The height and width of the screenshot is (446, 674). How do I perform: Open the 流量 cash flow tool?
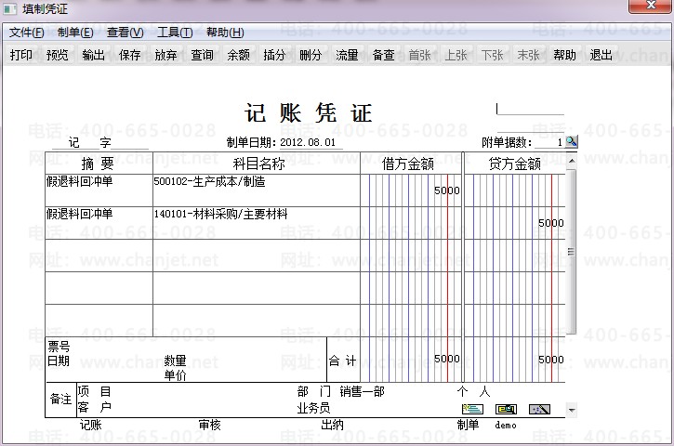(x=347, y=55)
